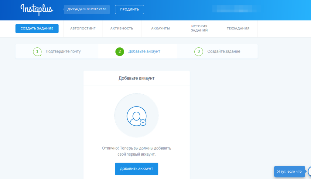Click the step 3 number circle

pos(199,52)
